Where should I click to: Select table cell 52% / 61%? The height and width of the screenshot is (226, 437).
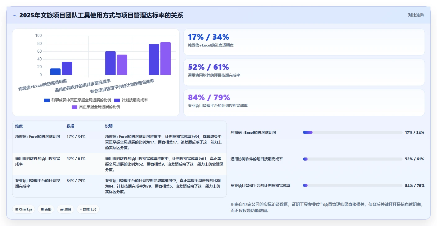pos(76,159)
